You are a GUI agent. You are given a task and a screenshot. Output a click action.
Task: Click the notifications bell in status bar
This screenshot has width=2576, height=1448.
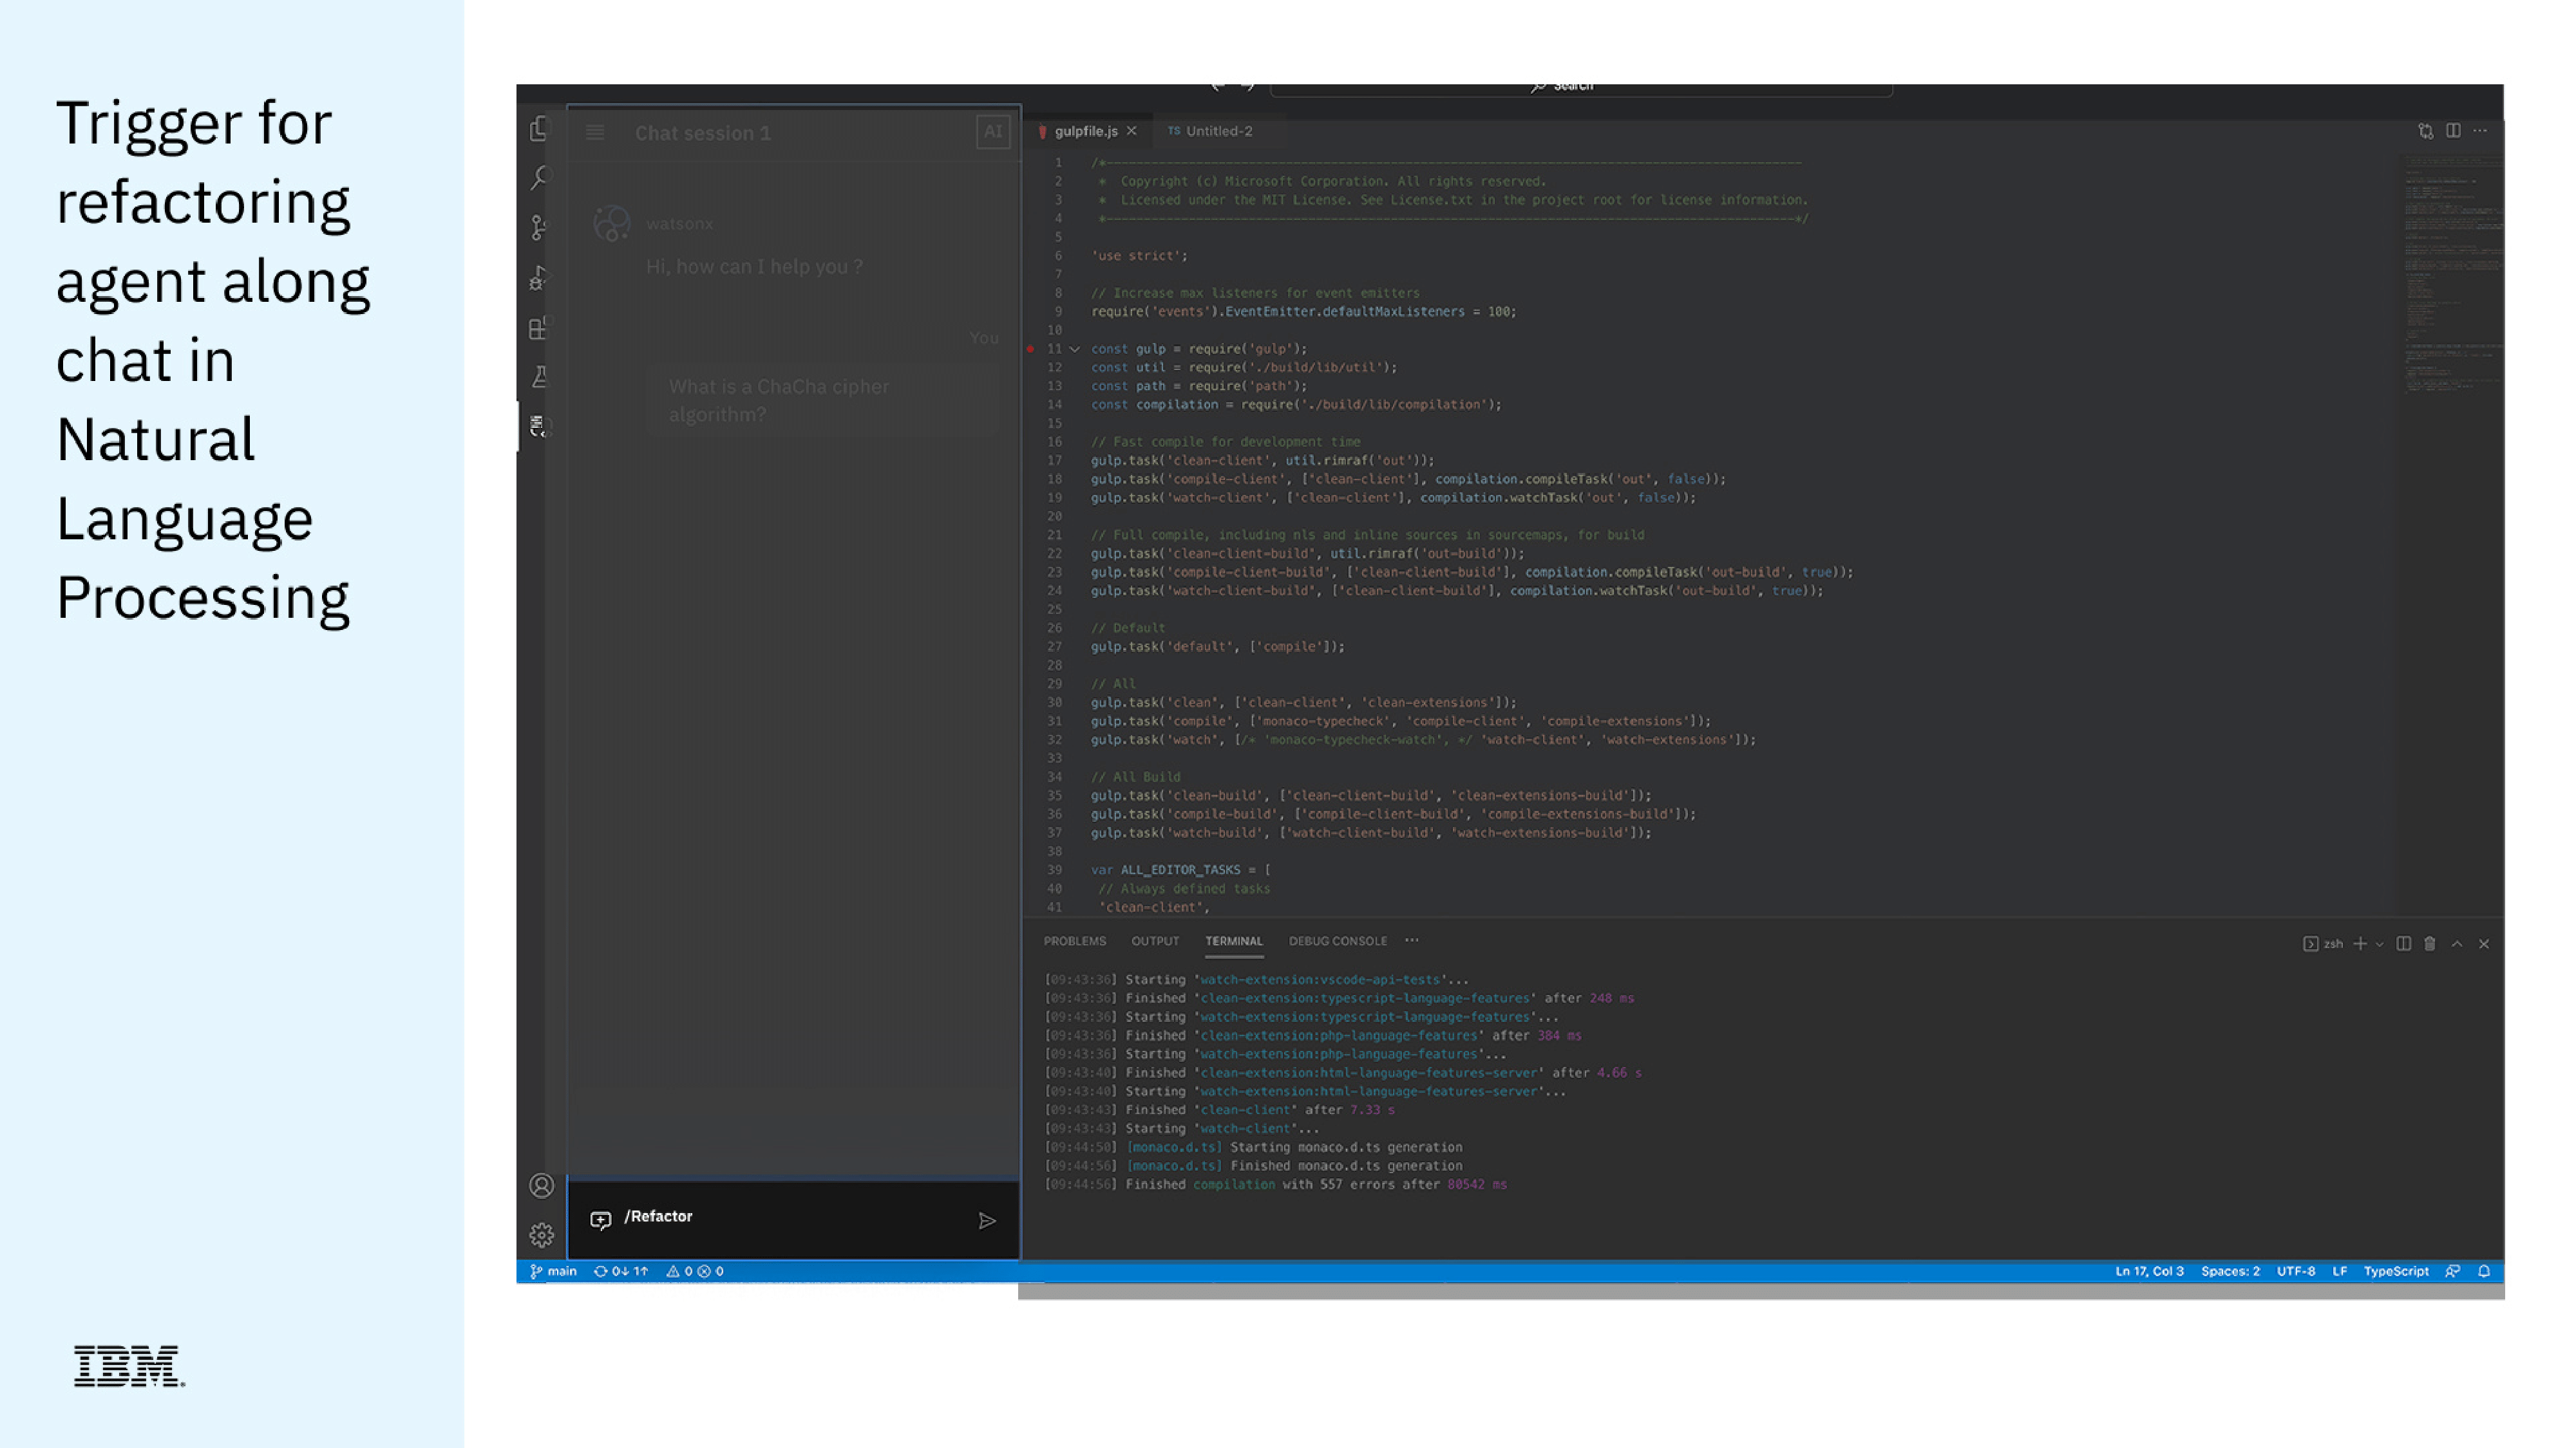[x=2484, y=1271]
